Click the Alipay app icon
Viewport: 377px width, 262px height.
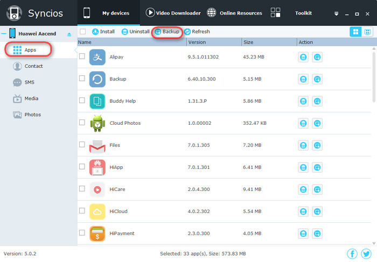pyautogui.click(x=97, y=57)
